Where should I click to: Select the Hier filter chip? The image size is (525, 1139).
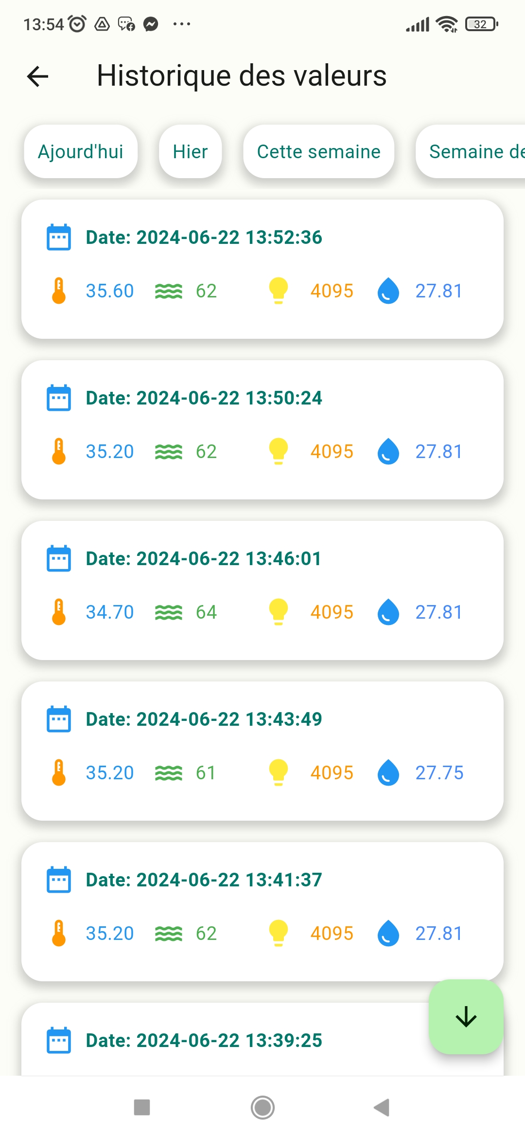[190, 152]
